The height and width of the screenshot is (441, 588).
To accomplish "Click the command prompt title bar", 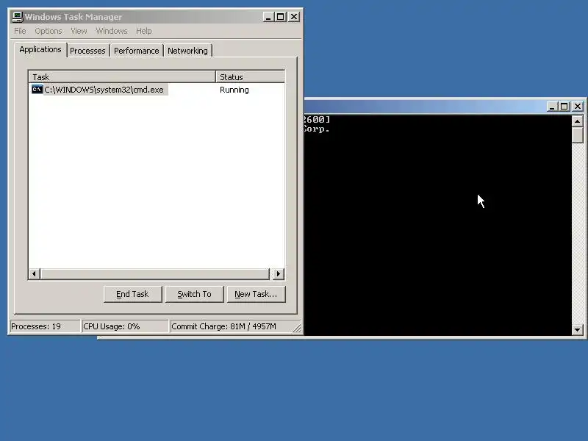I will (x=424, y=107).
